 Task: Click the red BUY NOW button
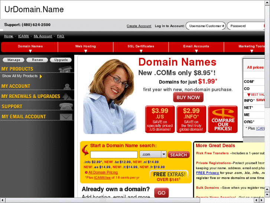188,97
